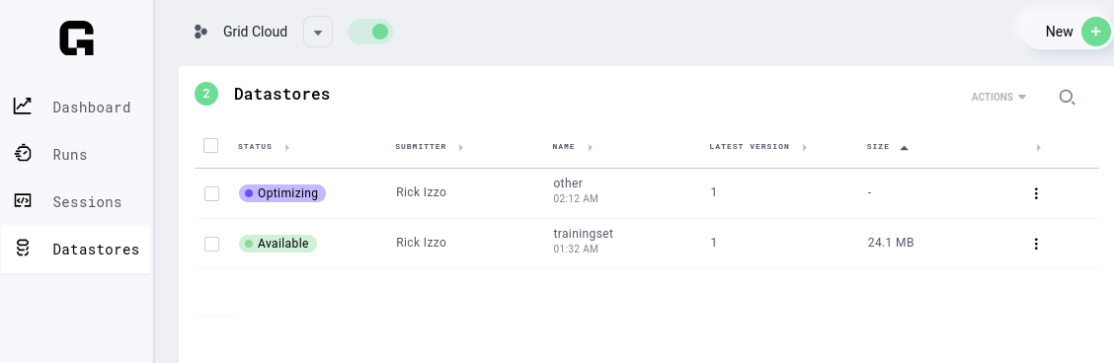The height and width of the screenshot is (363, 1114).
Task: Expand the Grid Cloud dropdown arrow
Action: [x=318, y=32]
